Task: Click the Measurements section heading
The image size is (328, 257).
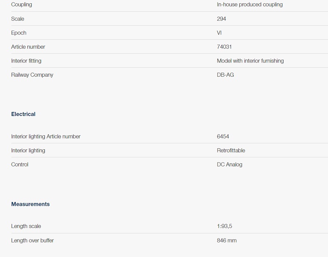Action: tap(30, 204)
